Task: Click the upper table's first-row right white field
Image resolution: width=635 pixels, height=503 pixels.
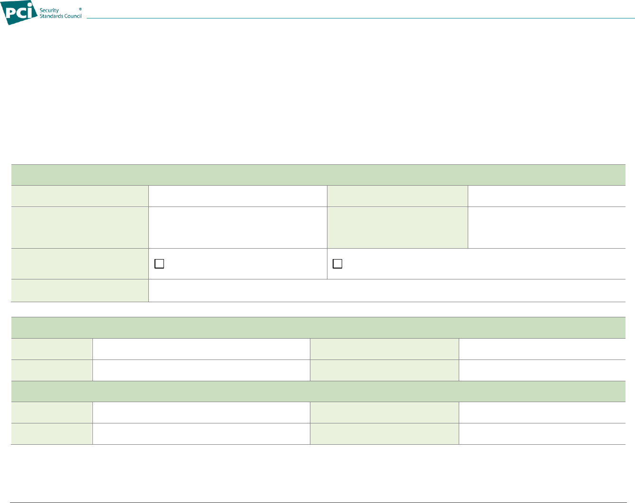Action: tap(546, 196)
